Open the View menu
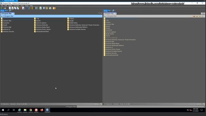206x116 pixels. (x=22, y=6)
